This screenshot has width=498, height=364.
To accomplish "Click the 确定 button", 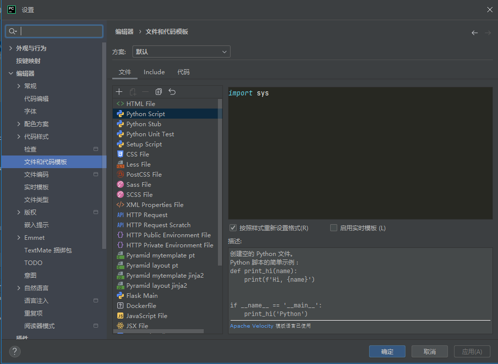I will point(387,351).
